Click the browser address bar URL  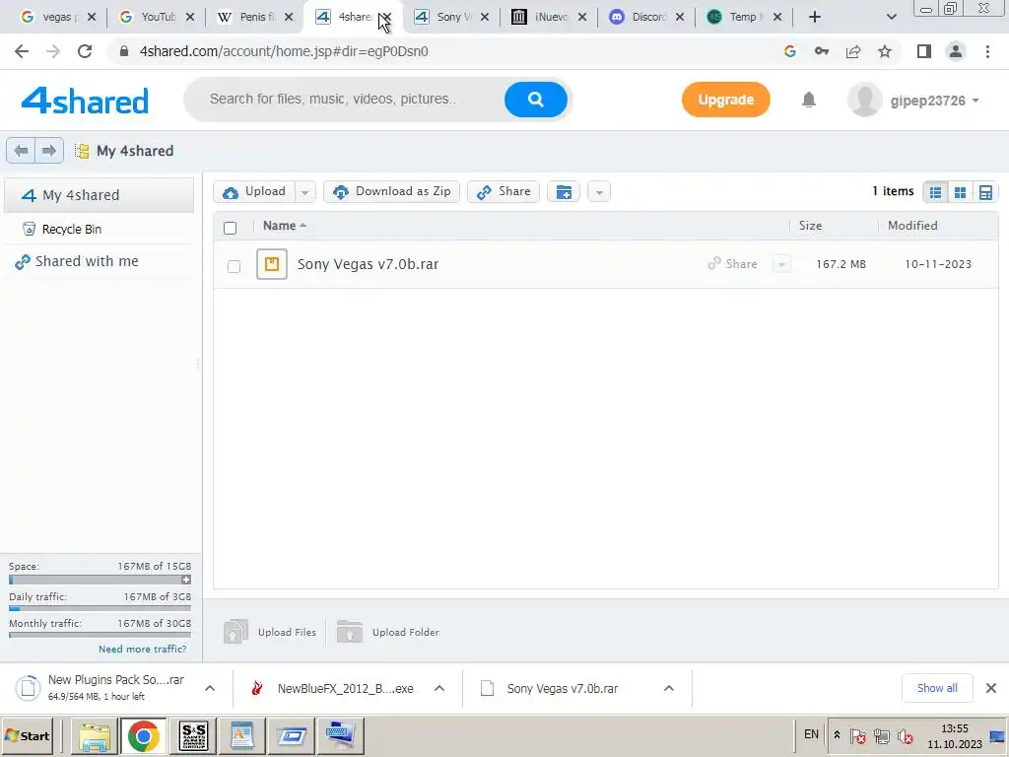[x=284, y=51]
